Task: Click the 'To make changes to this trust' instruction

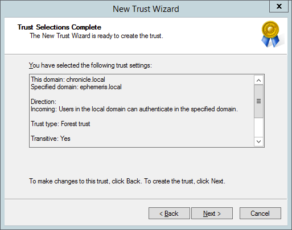Action: 127,181
